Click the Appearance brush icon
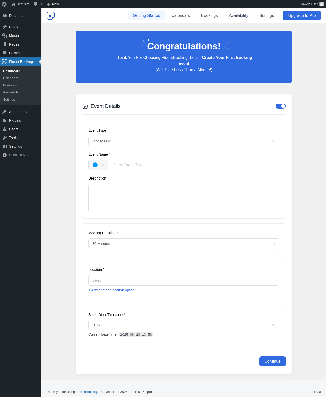Screen dimensions: 326x397 click(x=5, y=112)
